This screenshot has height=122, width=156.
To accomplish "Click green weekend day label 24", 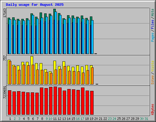I will 114,119.
